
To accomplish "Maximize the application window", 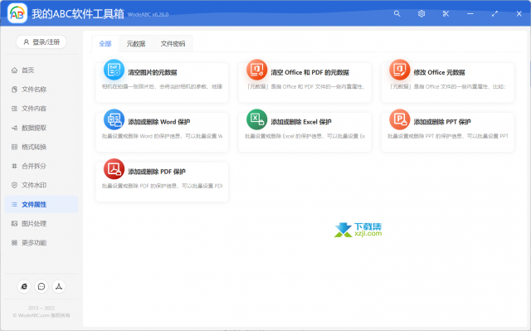I will [494, 13].
